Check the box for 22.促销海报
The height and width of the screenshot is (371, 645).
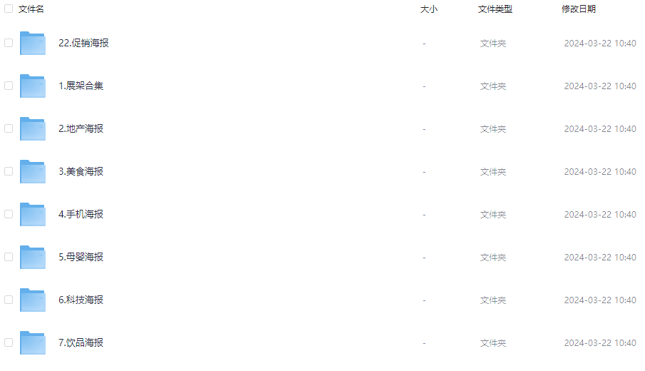pyautogui.click(x=9, y=43)
